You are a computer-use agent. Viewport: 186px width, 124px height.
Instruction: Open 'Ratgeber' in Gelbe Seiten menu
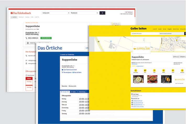coord(169,29)
